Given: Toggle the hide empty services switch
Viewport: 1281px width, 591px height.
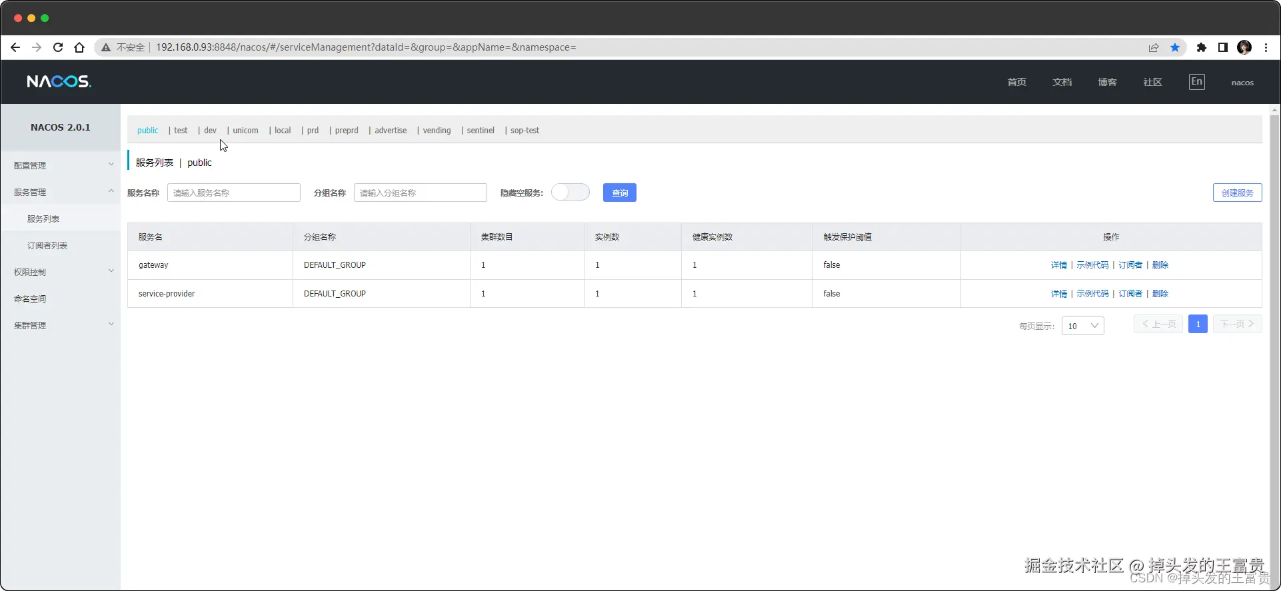Looking at the screenshot, I should point(571,193).
